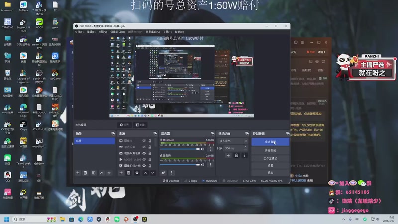Toggle lock on 视频采集设备 source
The image size is (398, 224).
pyautogui.click(x=150, y=153)
